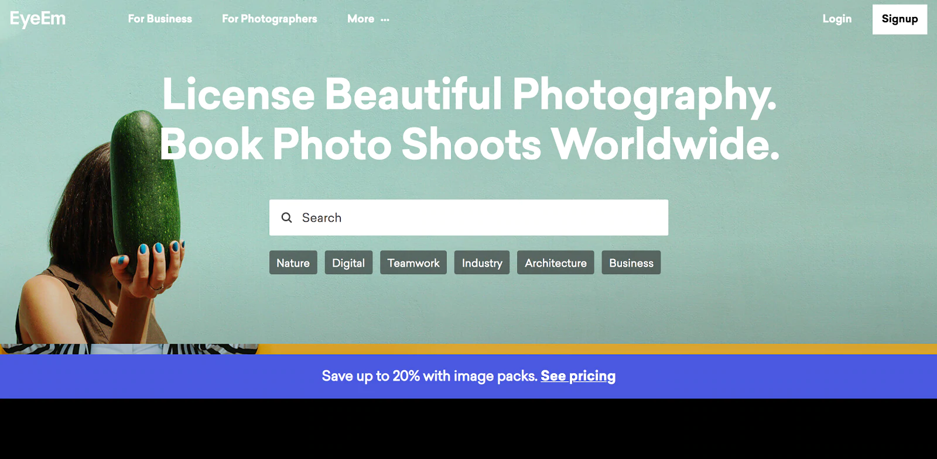Click the "Save up to 20%" banner text
Viewport: 937px width, 459px height.
coord(429,376)
